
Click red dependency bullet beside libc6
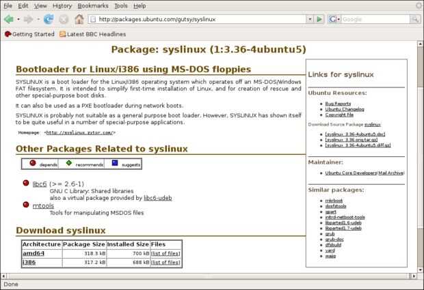pyautogui.click(x=26, y=183)
